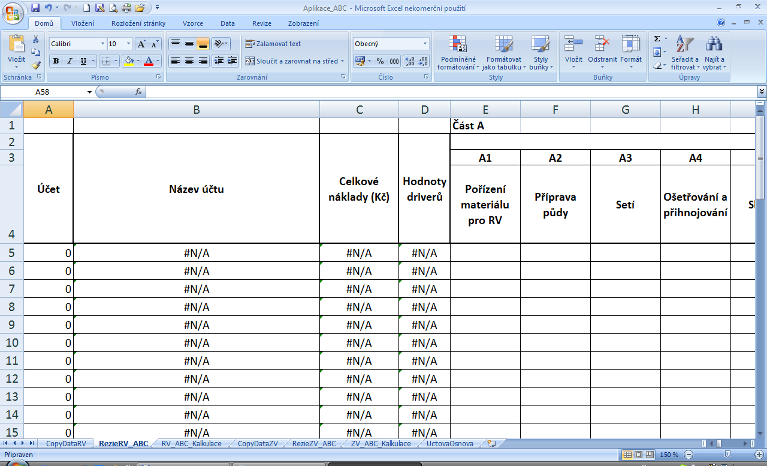Toggle bottom vertical alignment
767x466 pixels.
[203, 44]
